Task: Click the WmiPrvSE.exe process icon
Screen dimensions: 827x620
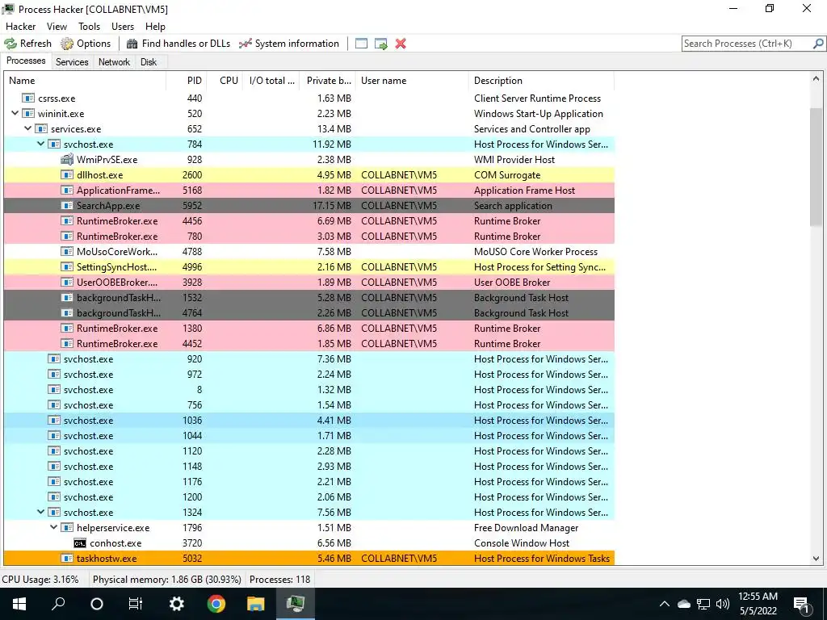Action: pos(67,159)
